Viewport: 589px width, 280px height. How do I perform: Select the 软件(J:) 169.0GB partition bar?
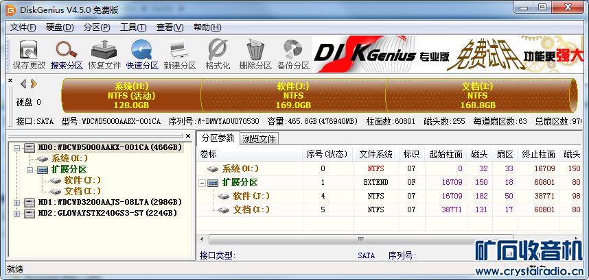(293, 96)
